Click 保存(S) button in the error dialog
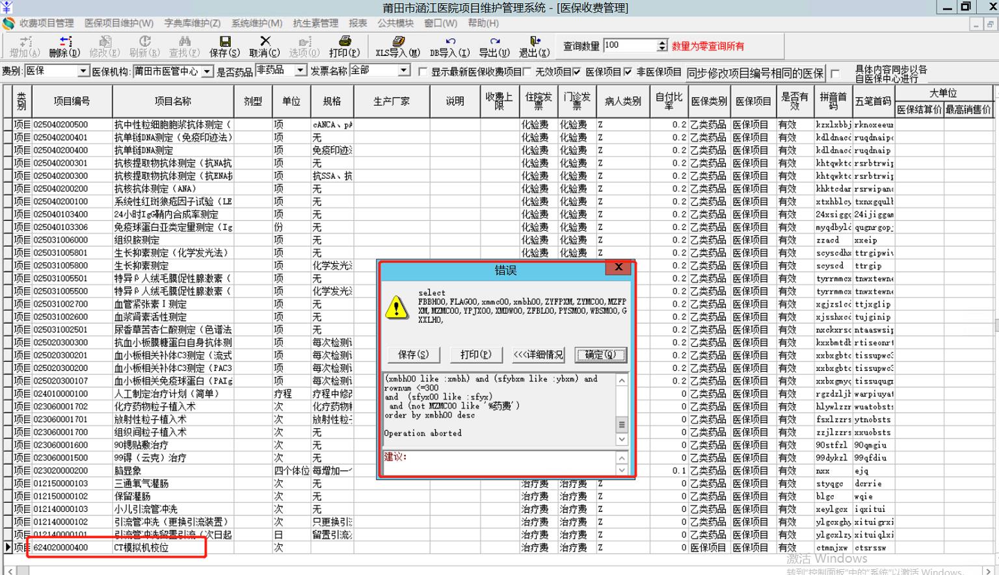999x575 pixels. (x=414, y=355)
